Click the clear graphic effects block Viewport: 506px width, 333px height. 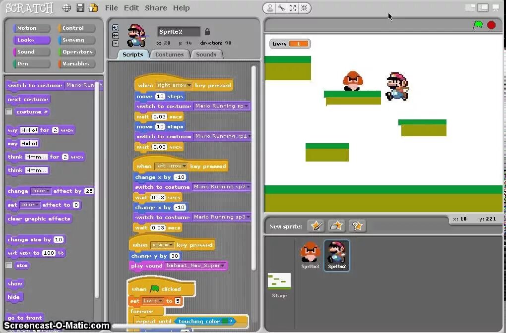pos(39,219)
